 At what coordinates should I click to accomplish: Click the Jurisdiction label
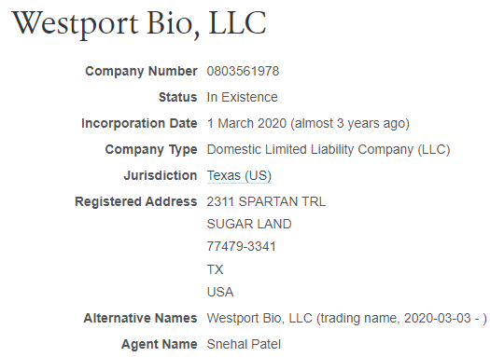pos(161,175)
